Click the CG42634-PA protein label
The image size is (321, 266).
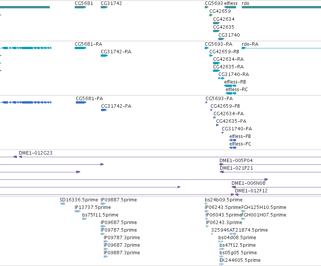tap(229, 114)
